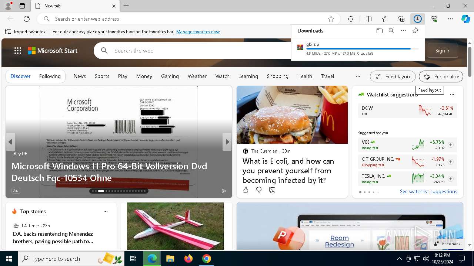The height and width of the screenshot is (266, 474).
Task: Go to next carousel slide
Action: [227, 142]
